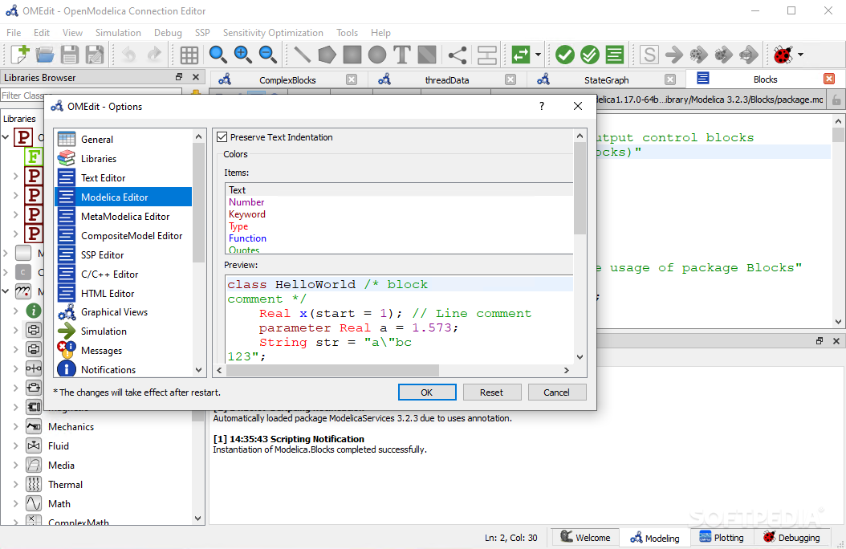Toggle connect mode toolbar icon
This screenshot has height=549, width=846.
458,55
